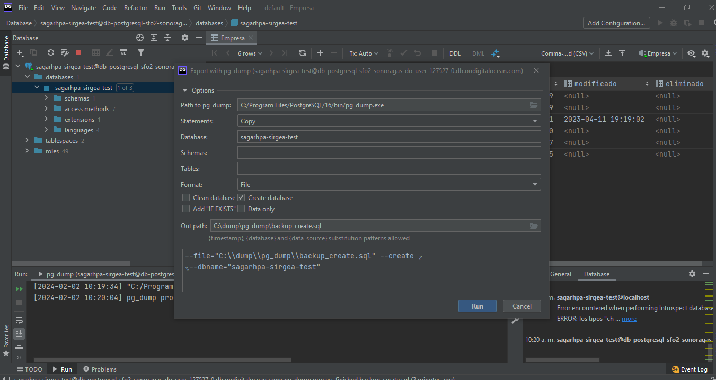
Task: Open Database panel gear options
Action: coord(185,38)
